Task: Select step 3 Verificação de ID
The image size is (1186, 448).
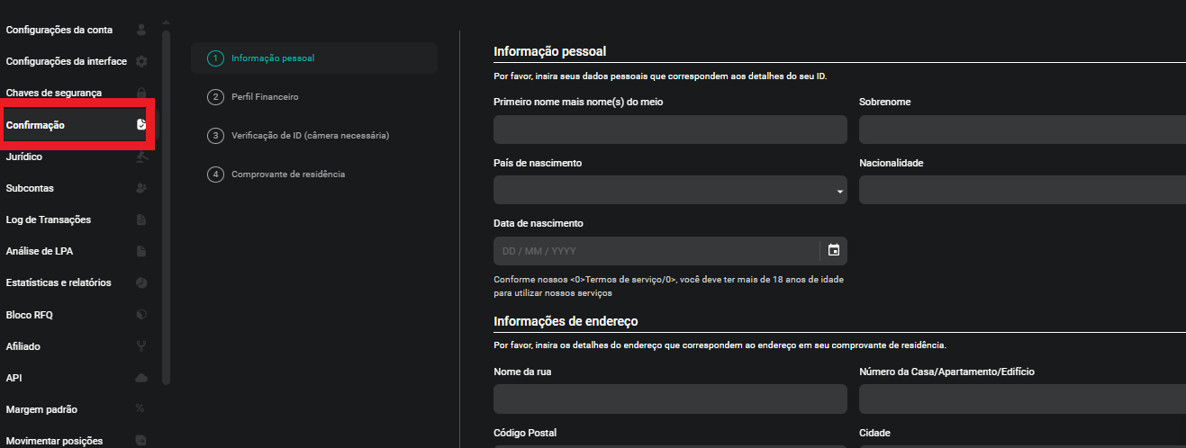Action: (309, 136)
